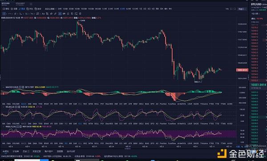Open the 计划单 tab in bottom panel

(16, 151)
